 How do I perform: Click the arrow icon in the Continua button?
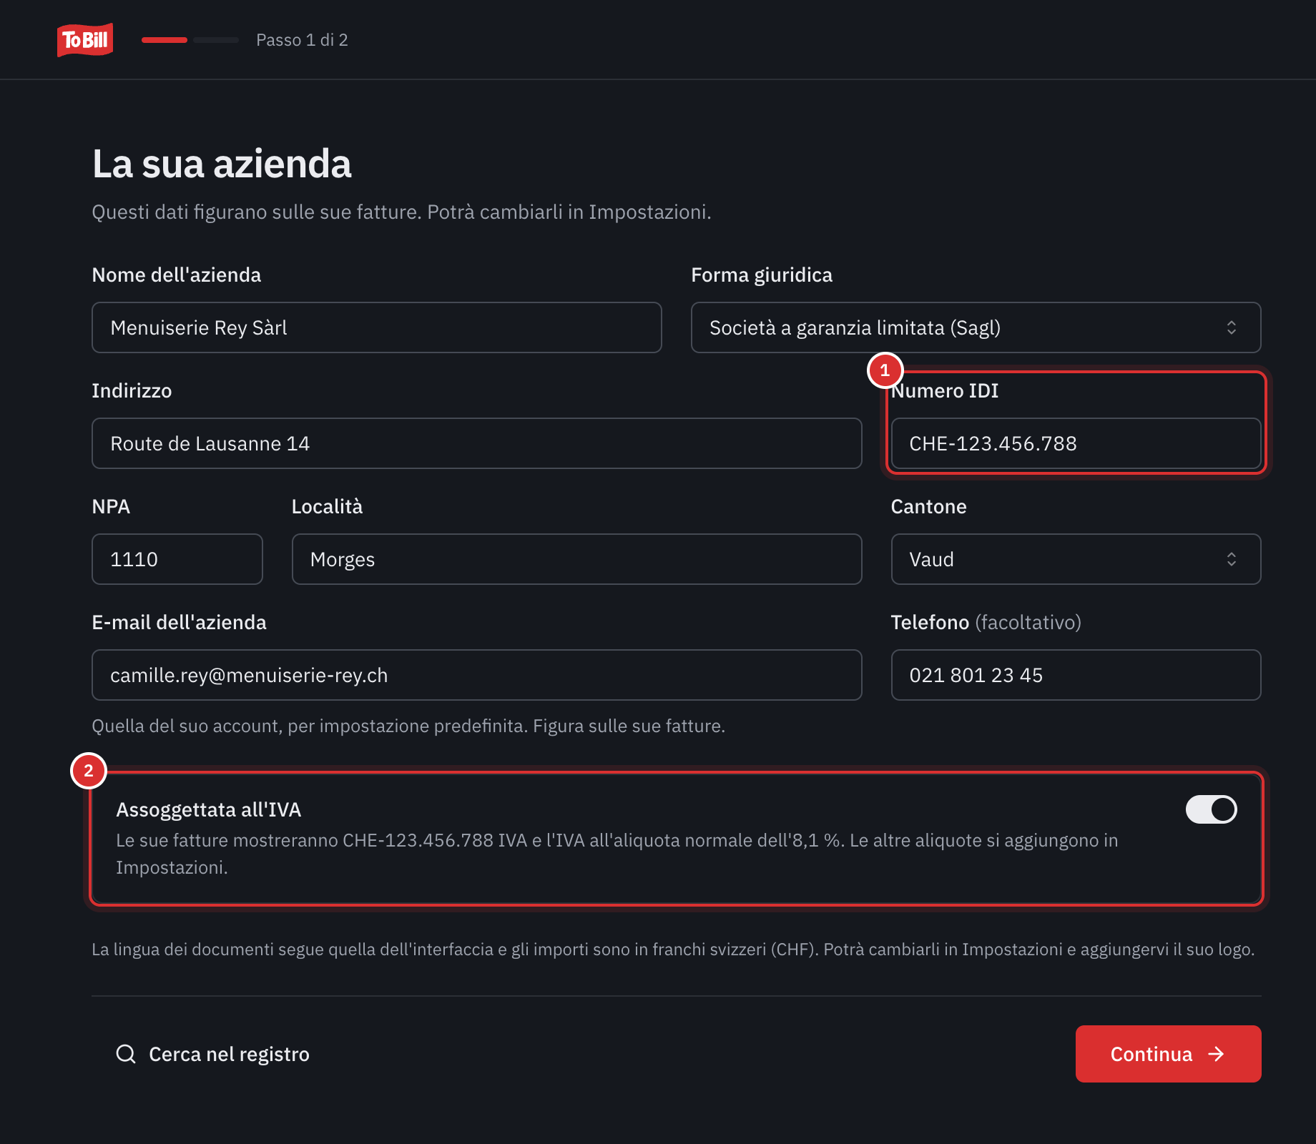coord(1216,1054)
